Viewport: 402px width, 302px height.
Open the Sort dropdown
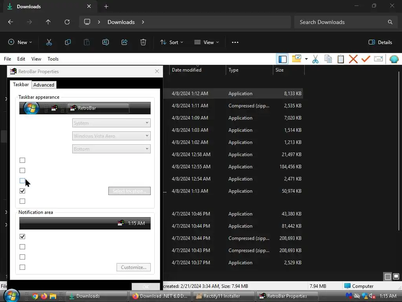(172, 42)
